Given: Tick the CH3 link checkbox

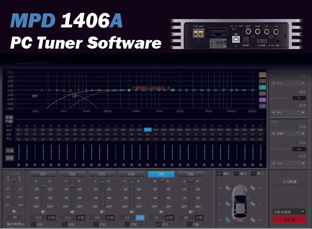Looking at the screenshot, I should (x=96, y=224).
